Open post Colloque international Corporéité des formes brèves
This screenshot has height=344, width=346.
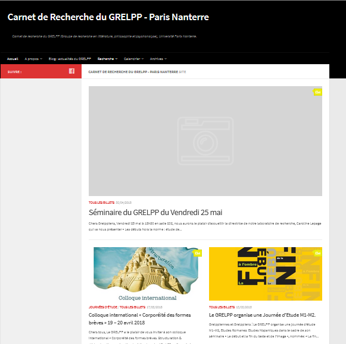pyautogui.click(x=140, y=318)
